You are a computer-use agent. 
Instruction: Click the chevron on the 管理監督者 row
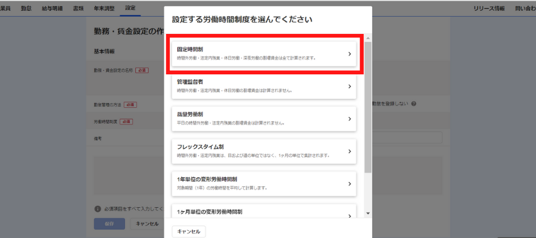350,86
